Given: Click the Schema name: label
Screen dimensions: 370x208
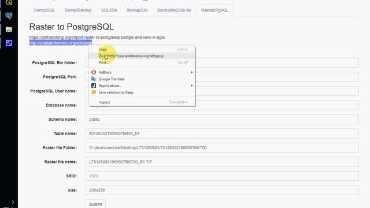Looking at the screenshot, I should coord(62,120).
